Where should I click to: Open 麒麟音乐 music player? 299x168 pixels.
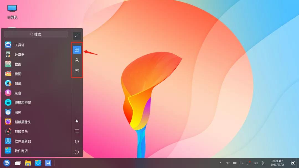[x=21, y=131]
